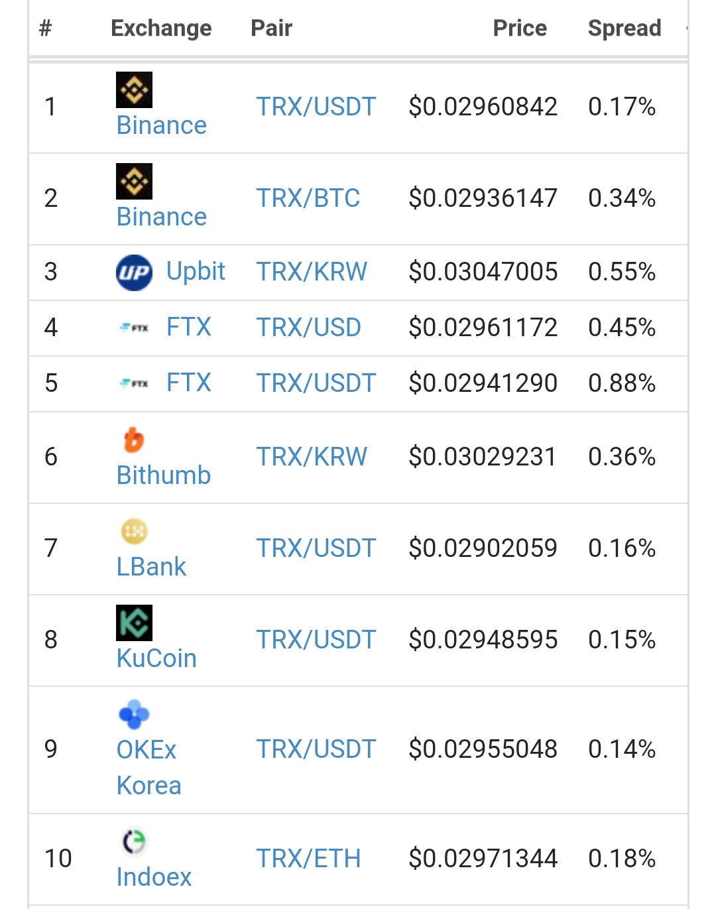Viewport: 716px width, 909px height.
Task: Open the TRX/BTC pair link
Action: 308,198
